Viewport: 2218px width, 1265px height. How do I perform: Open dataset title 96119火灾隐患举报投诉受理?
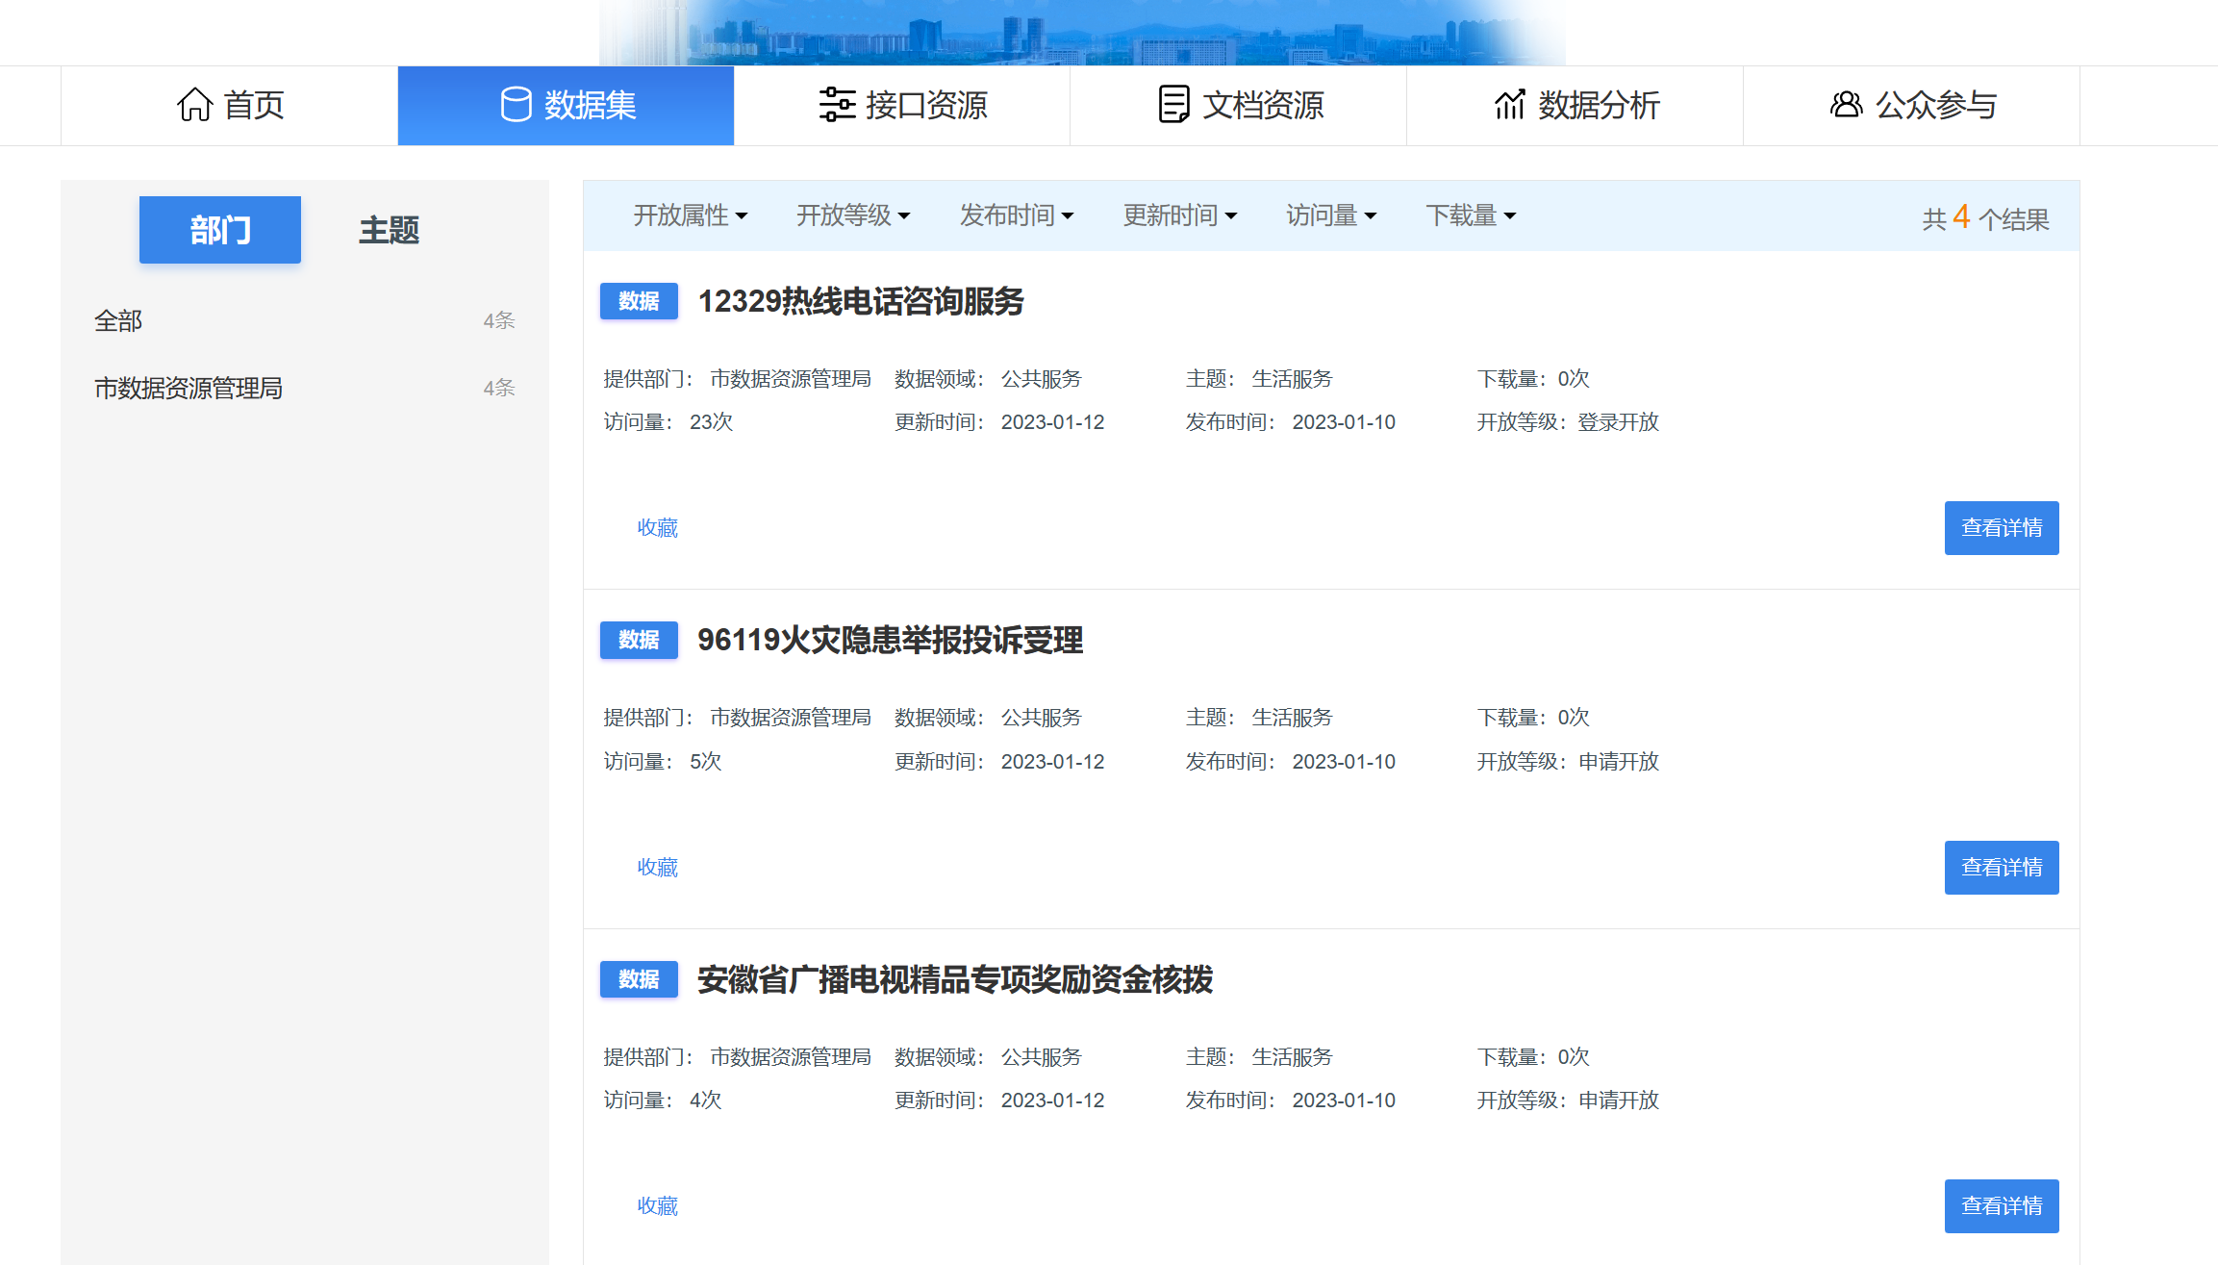(x=891, y=641)
